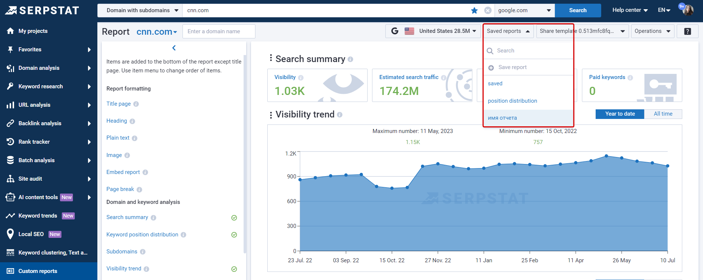Screen dimensions: 703x280
Task: Click info icon beside Embed report
Action: click(x=145, y=173)
